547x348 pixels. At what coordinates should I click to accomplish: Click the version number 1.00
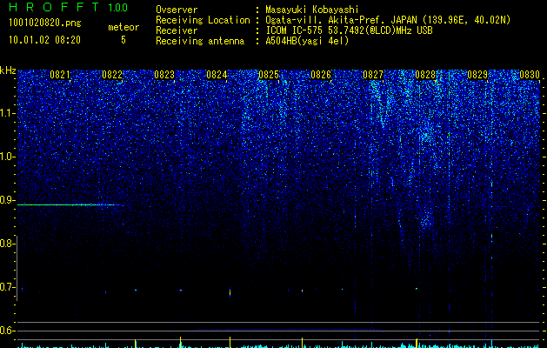coord(117,8)
